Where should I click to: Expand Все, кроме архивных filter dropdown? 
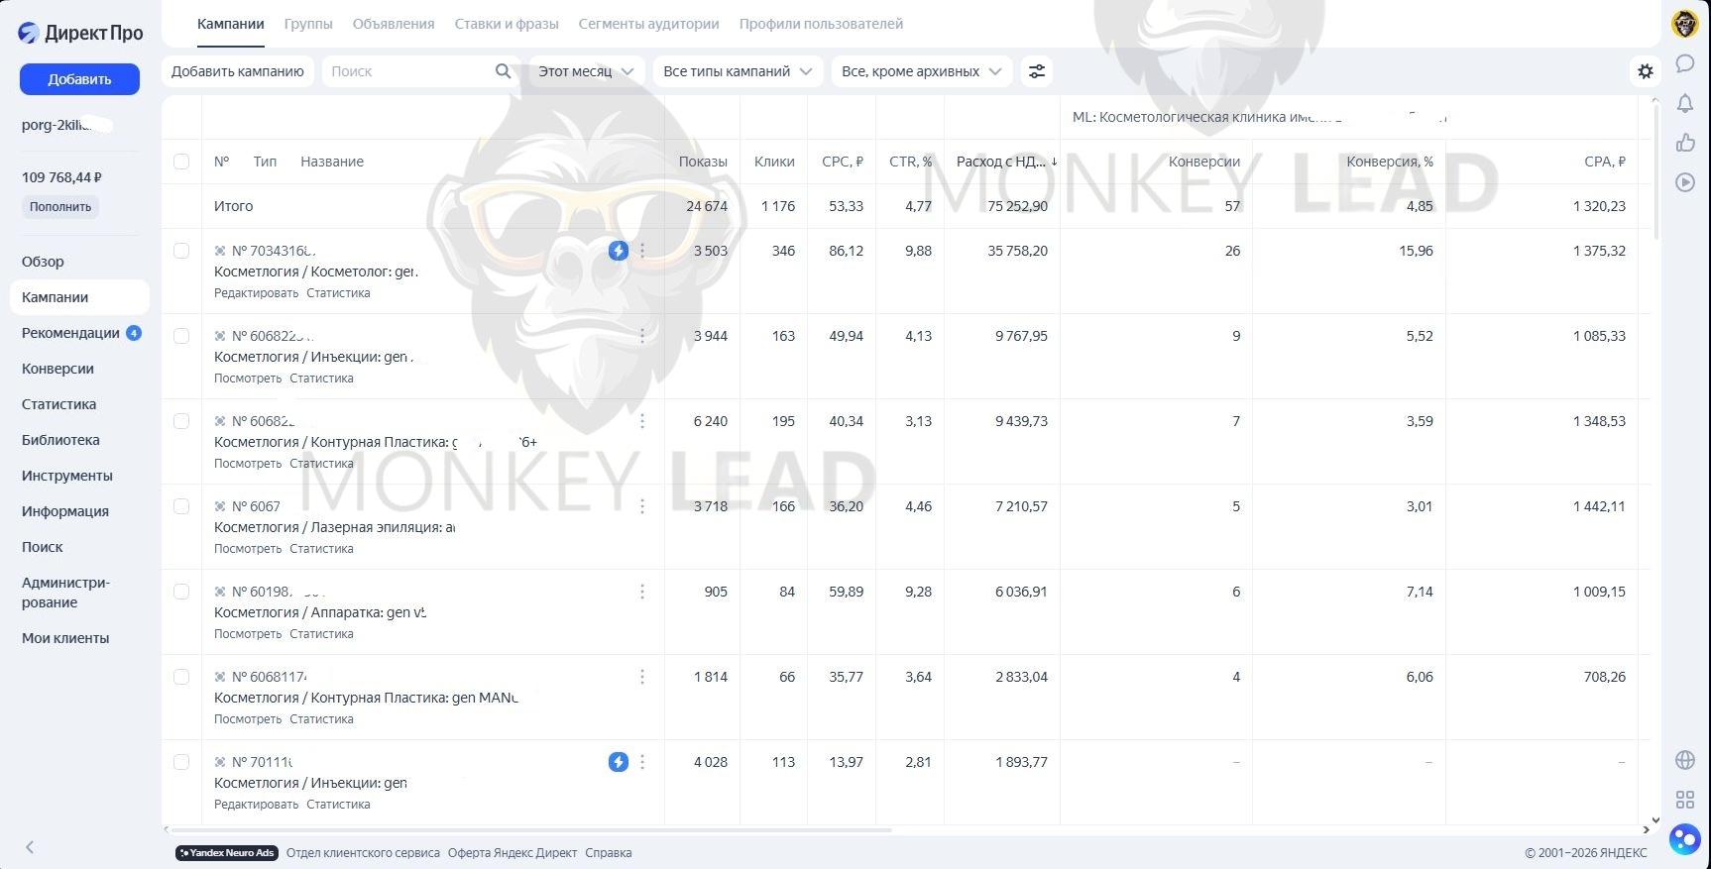[921, 71]
